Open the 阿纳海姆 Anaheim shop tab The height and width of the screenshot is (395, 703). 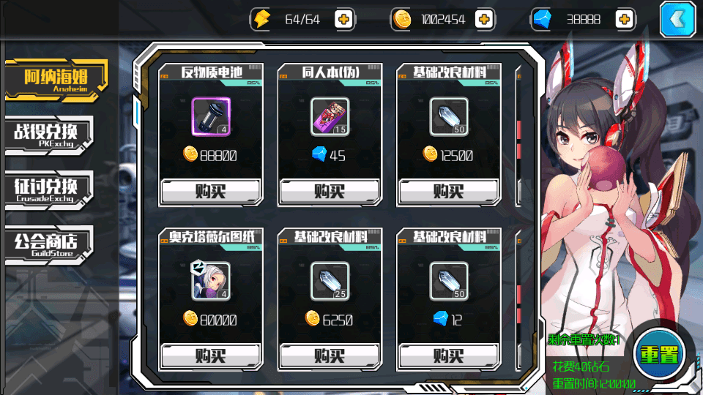coord(56,80)
